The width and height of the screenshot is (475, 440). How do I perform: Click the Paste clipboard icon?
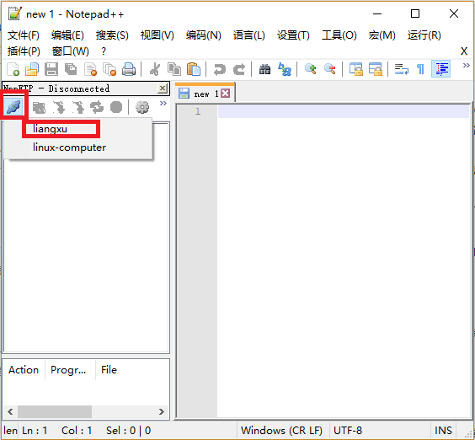194,69
